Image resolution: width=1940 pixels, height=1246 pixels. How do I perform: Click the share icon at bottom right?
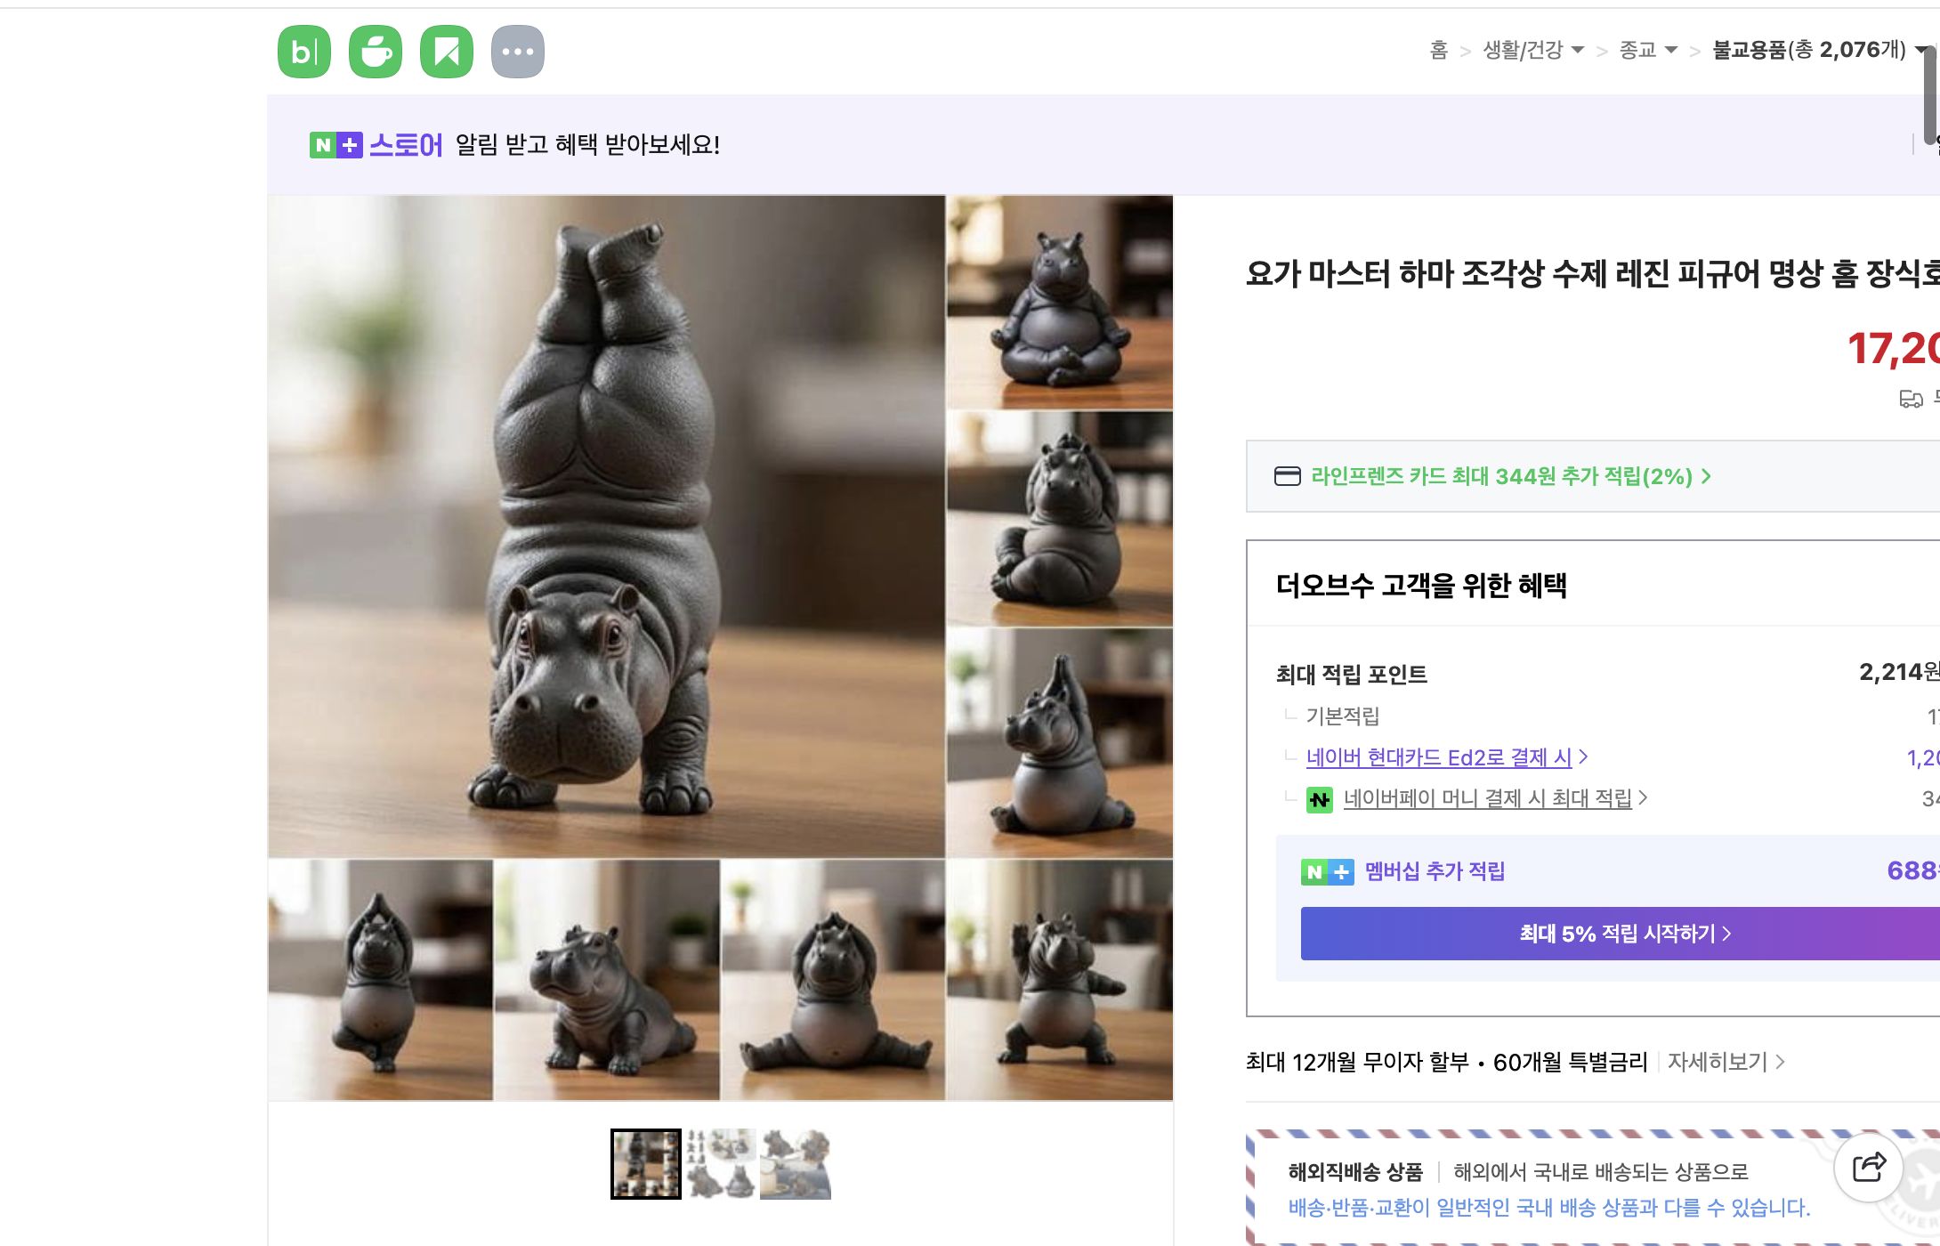[1869, 1167]
